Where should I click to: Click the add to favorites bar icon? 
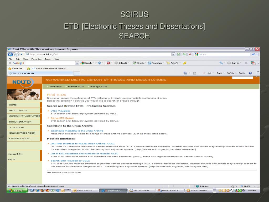(x=28, y=68)
